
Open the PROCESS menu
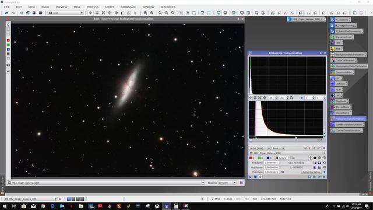[93, 7]
